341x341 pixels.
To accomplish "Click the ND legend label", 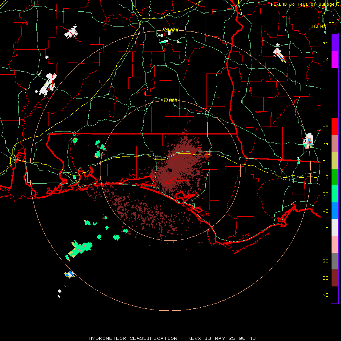I will coord(325,295).
